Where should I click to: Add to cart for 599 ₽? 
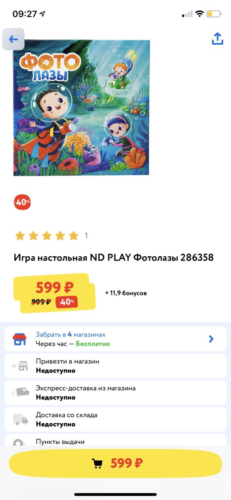(x=115, y=463)
